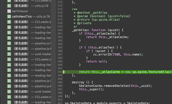Click gutter line number 299
The image size is (172, 104).
(x=60, y=96)
